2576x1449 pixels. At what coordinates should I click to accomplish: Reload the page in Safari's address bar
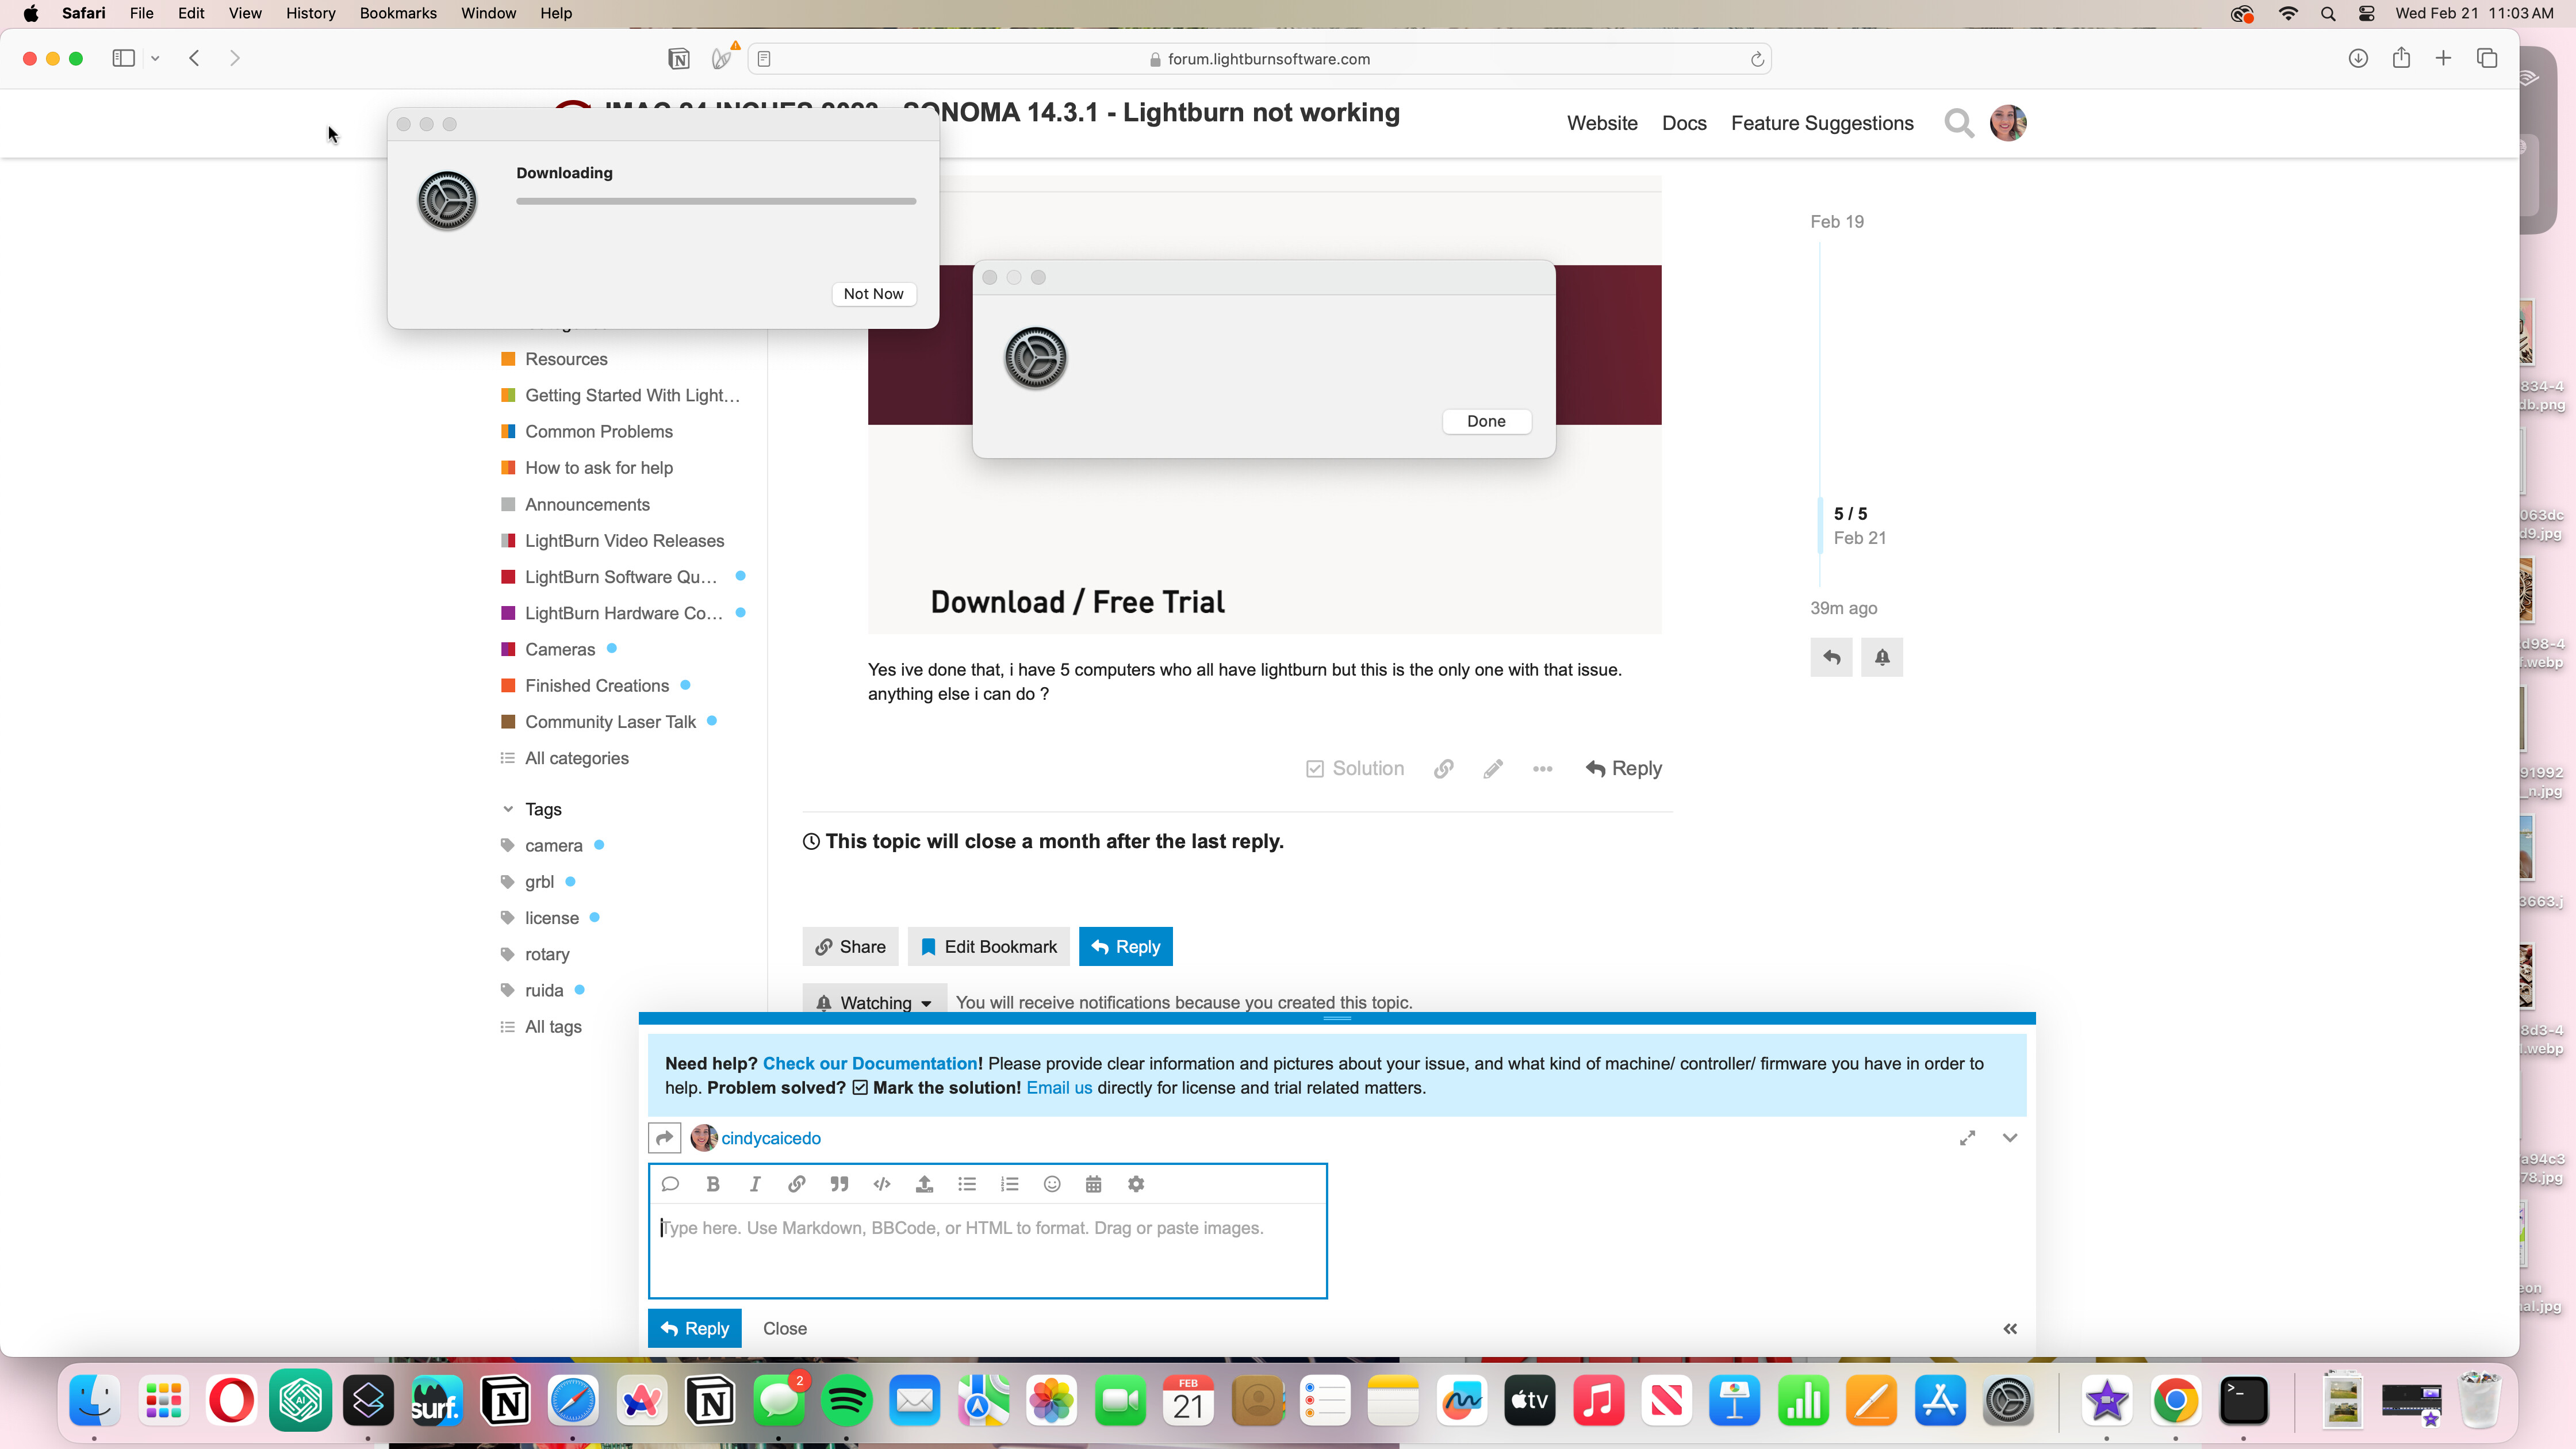(1757, 59)
